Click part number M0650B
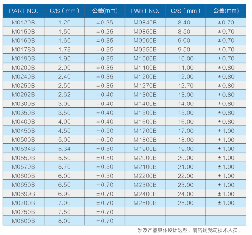 point(23,185)
